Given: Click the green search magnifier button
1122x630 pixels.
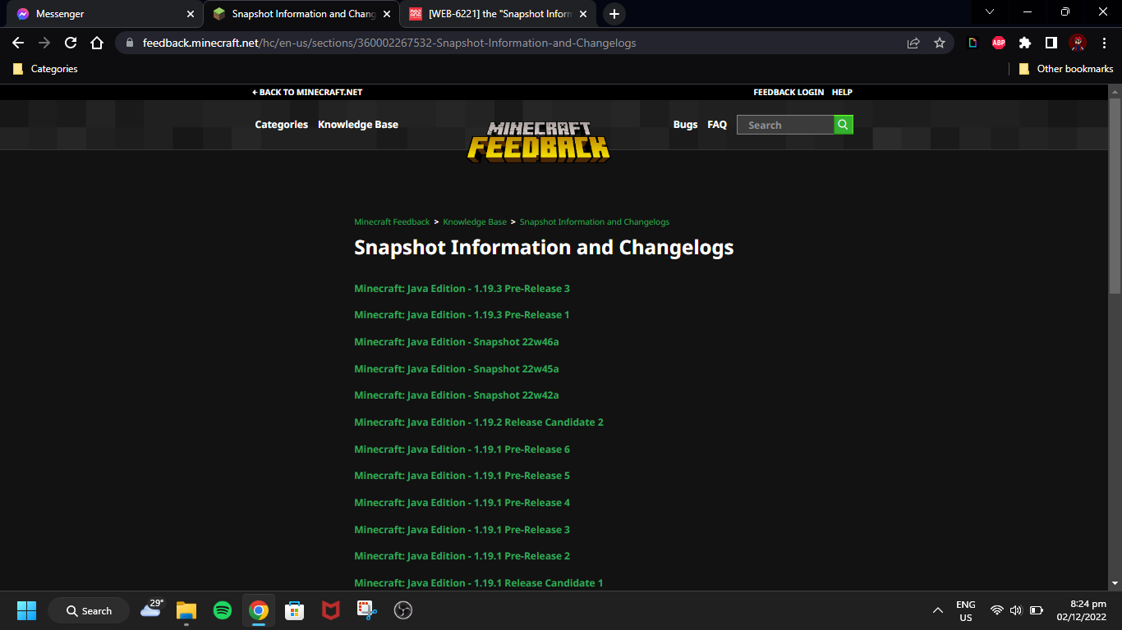Looking at the screenshot, I should tap(844, 125).
